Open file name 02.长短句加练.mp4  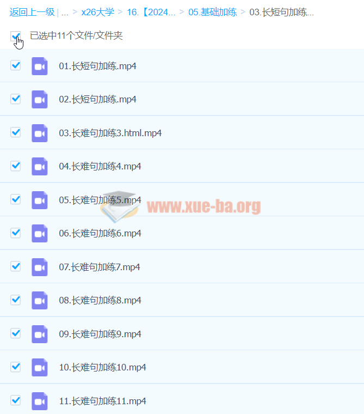tap(97, 100)
